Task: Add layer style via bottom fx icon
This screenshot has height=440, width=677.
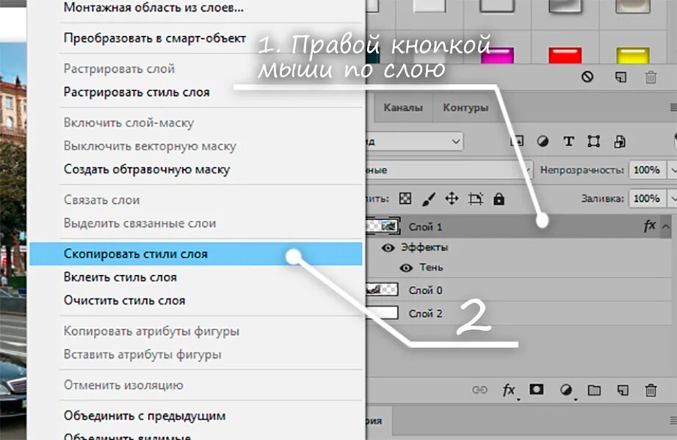Action: [x=509, y=390]
